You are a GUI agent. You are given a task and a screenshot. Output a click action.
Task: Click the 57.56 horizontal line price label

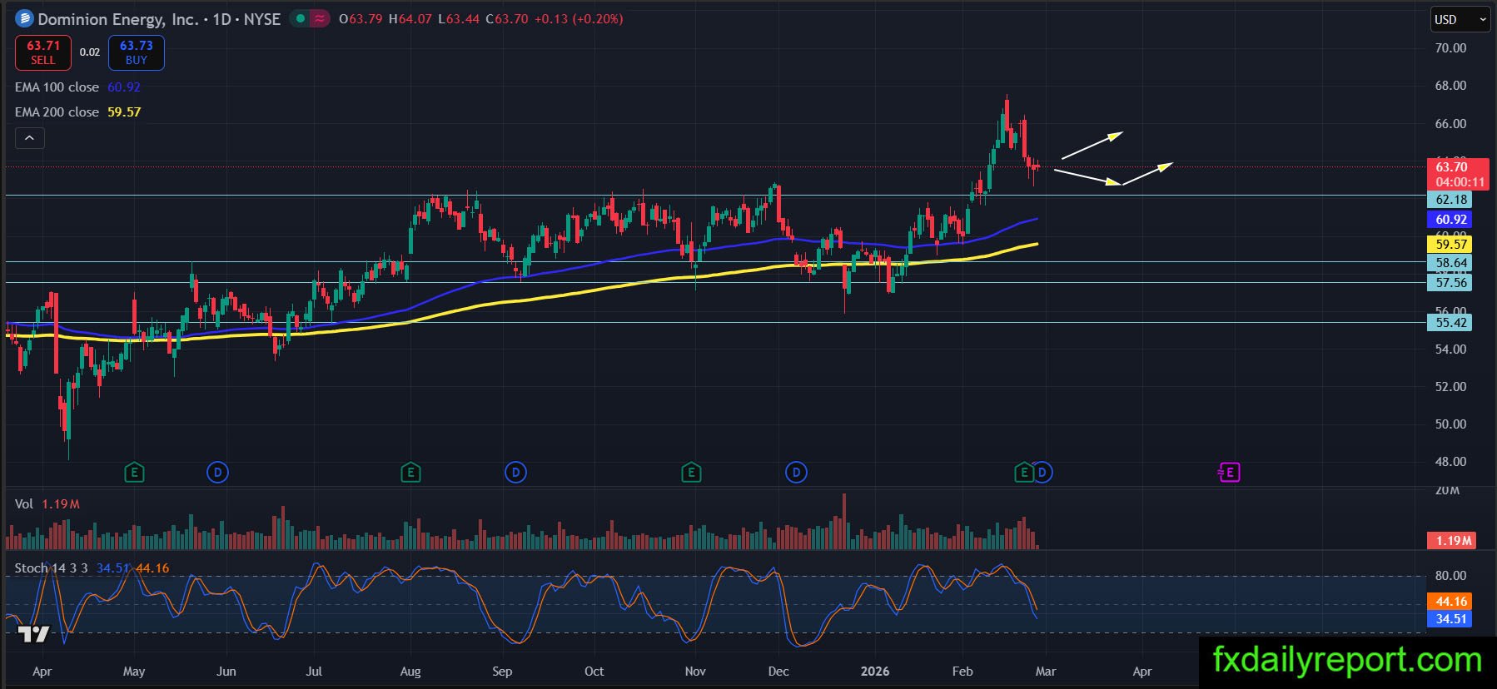click(x=1451, y=283)
